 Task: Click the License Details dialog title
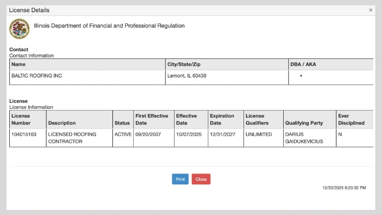(29, 10)
